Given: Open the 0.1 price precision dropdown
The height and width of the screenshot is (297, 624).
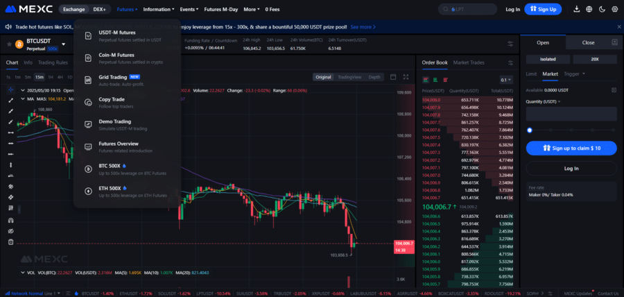Looking at the screenshot, I should coord(506,80).
